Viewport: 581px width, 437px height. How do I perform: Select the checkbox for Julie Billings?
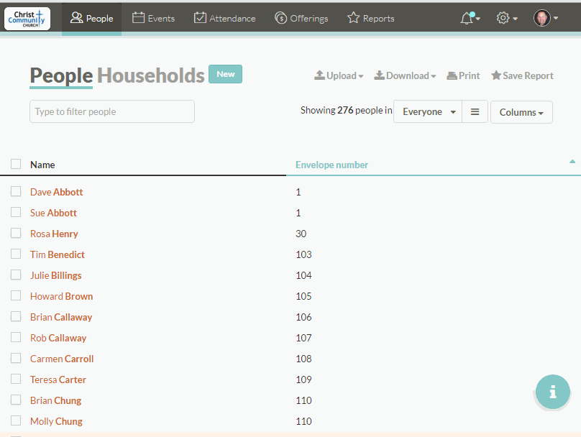pos(16,275)
